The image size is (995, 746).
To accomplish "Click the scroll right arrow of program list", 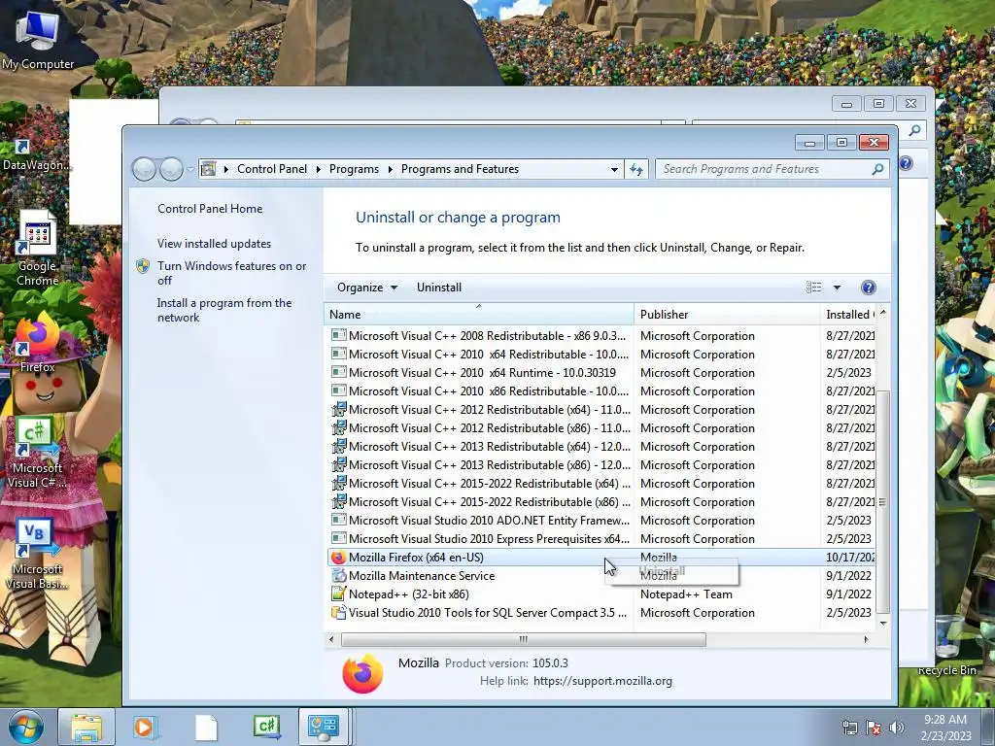I will tap(866, 639).
